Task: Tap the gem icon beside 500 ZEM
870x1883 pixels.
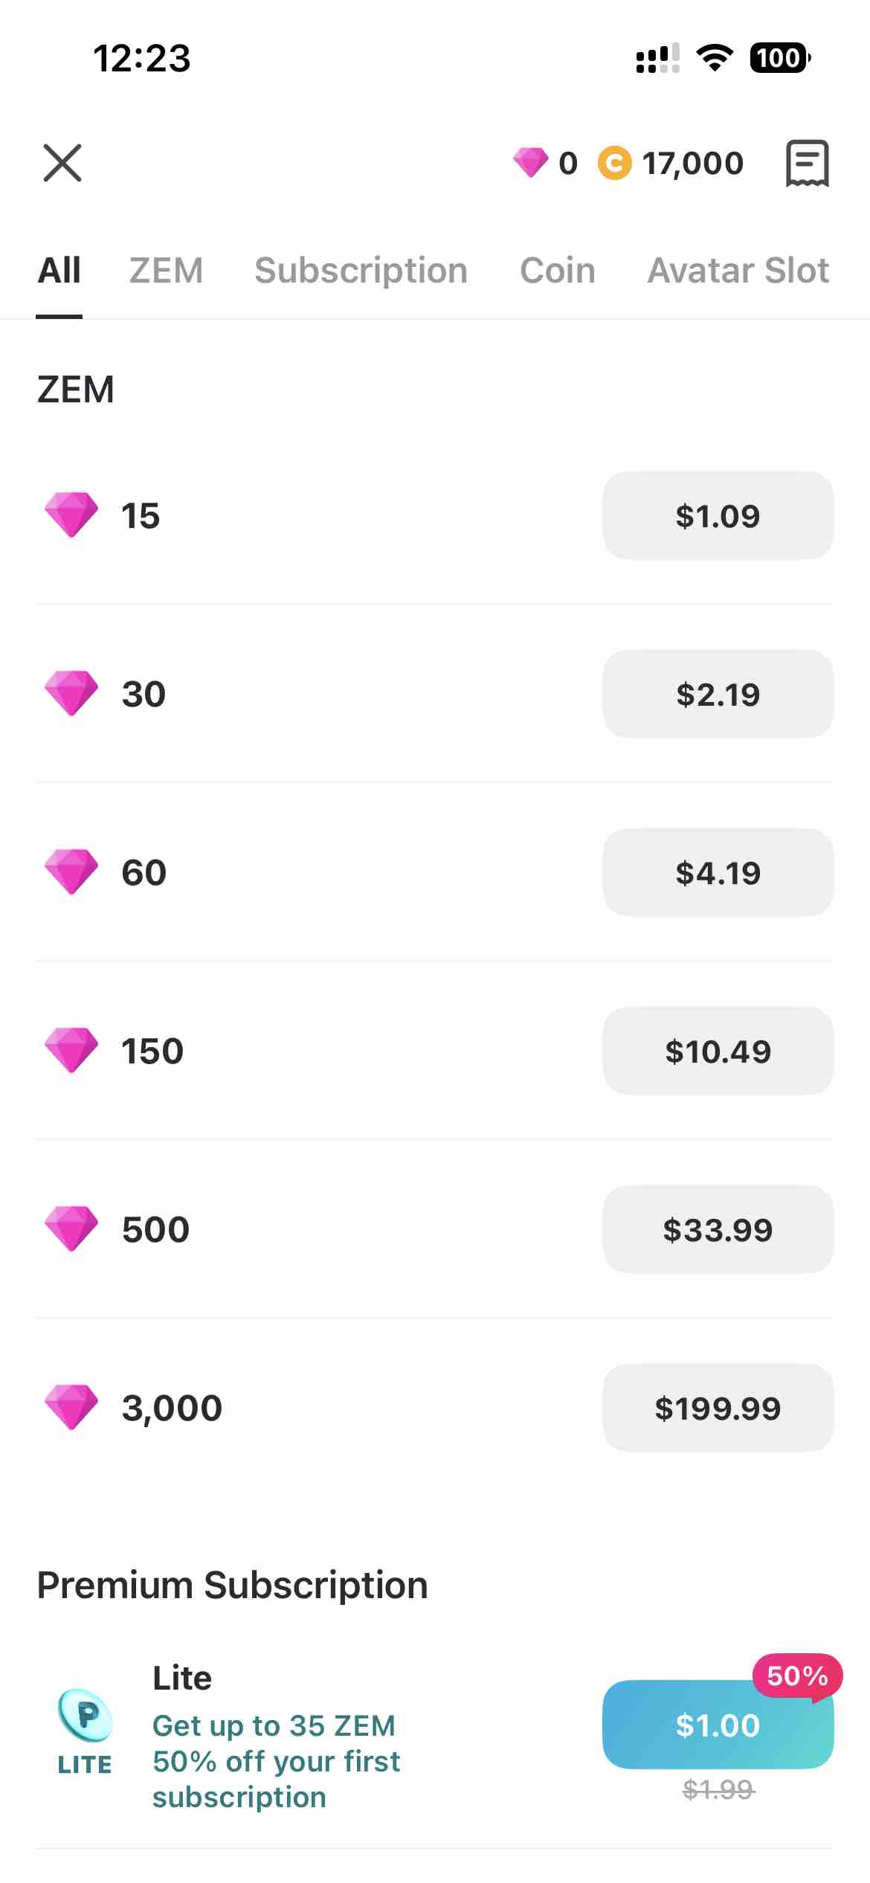Action: coord(71,1229)
